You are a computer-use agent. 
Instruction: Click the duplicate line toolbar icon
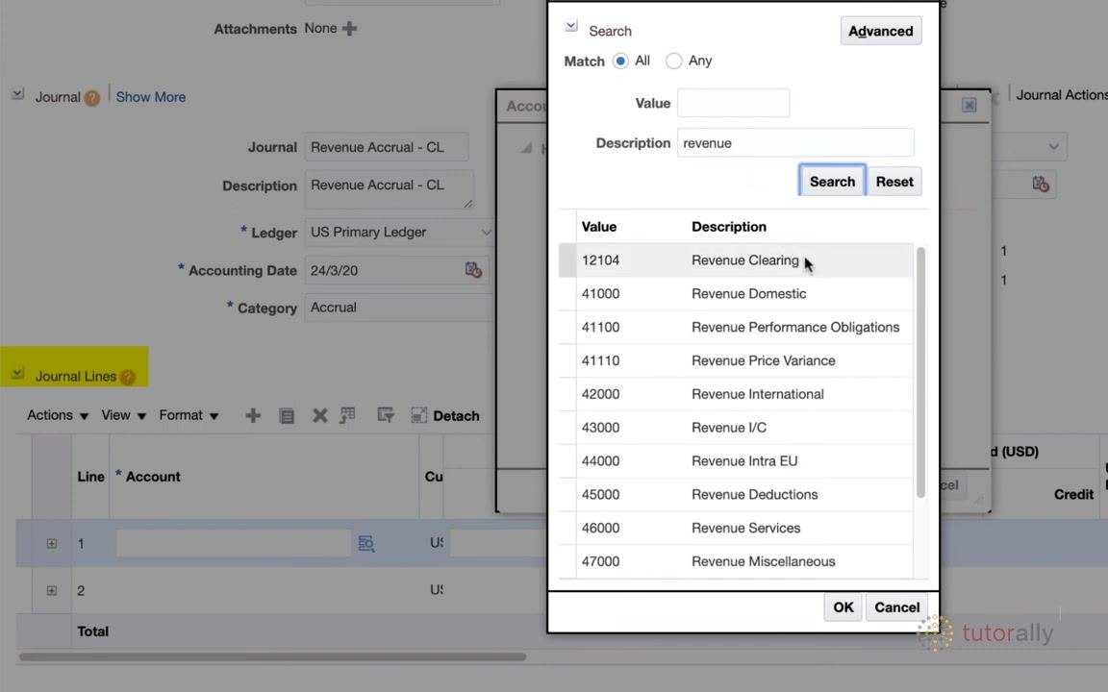point(287,415)
